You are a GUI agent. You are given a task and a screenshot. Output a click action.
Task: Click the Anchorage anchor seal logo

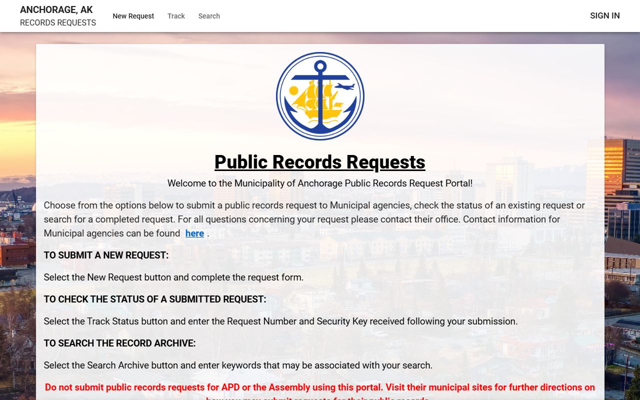(320, 96)
